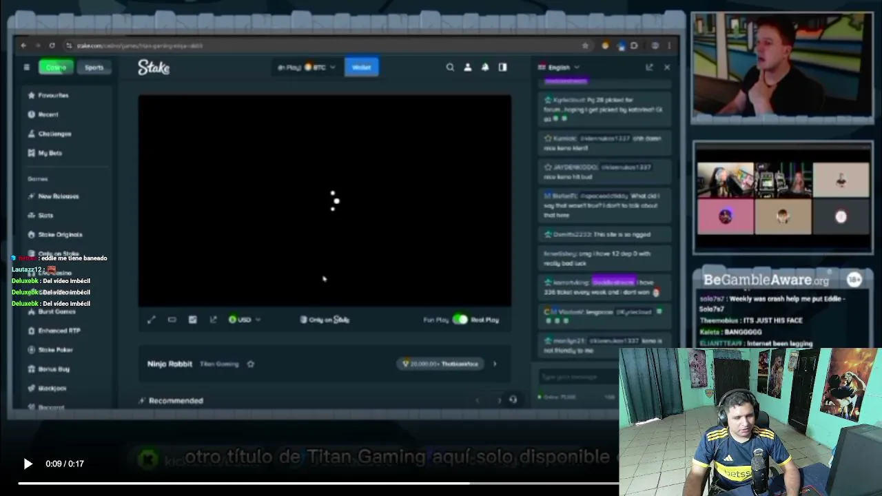Open Challenges in sidebar
882x496 pixels.
[x=50, y=134]
